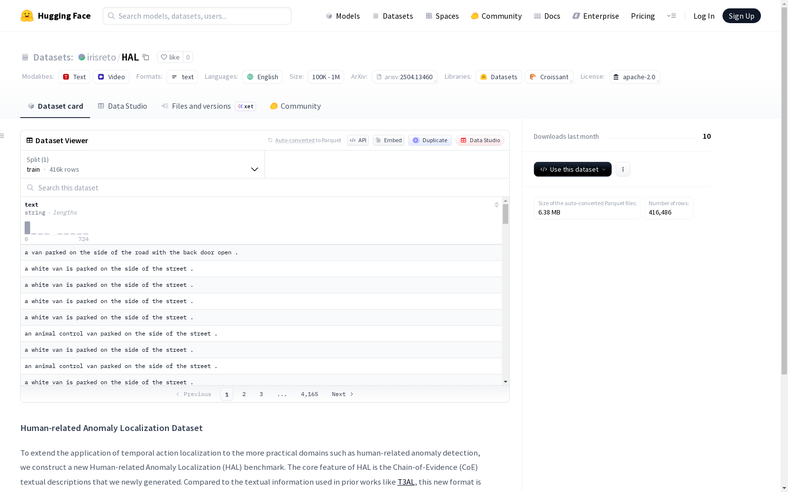
Task: Open the Auto-converted to Parquet link
Action: pyautogui.click(x=308, y=140)
